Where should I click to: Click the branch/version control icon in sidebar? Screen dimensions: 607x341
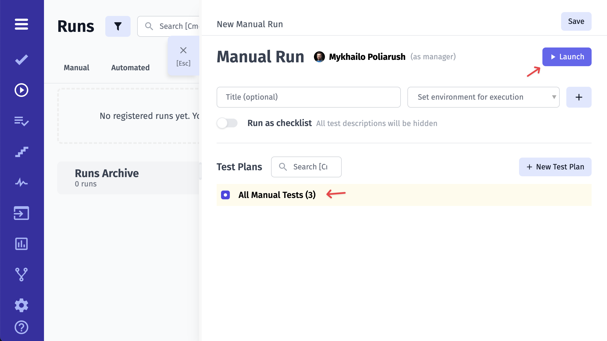point(22,274)
